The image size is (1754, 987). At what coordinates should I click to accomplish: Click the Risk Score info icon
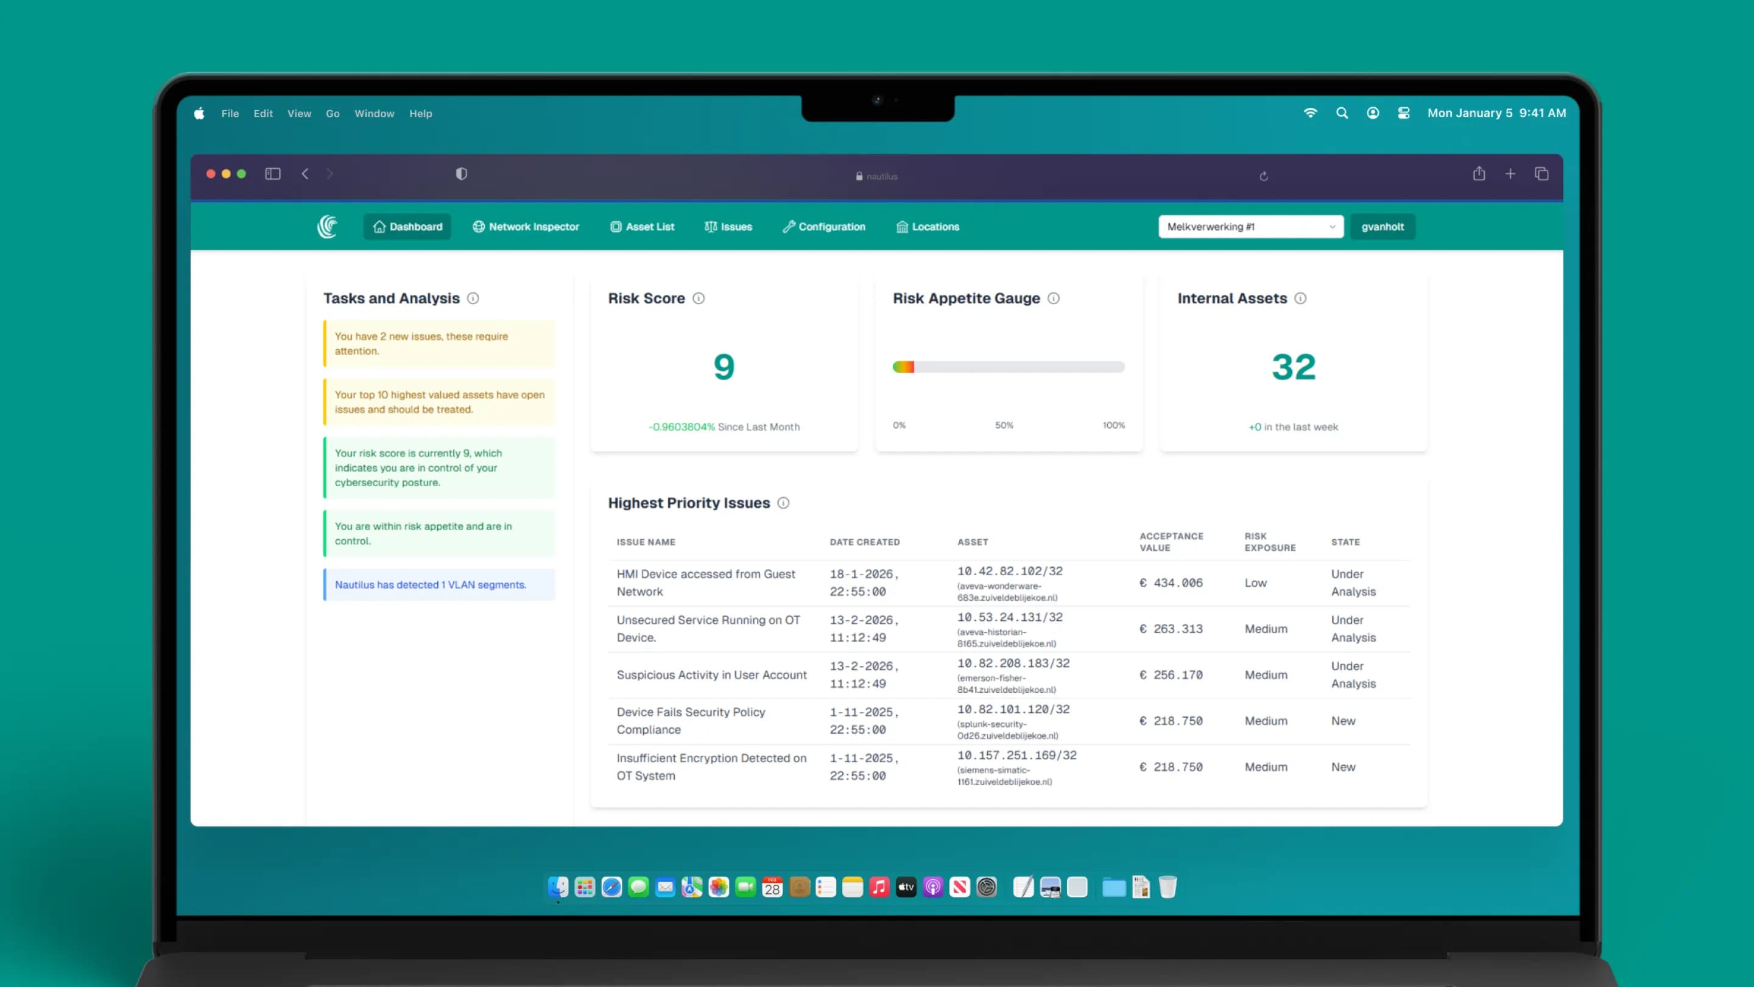(699, 299)
